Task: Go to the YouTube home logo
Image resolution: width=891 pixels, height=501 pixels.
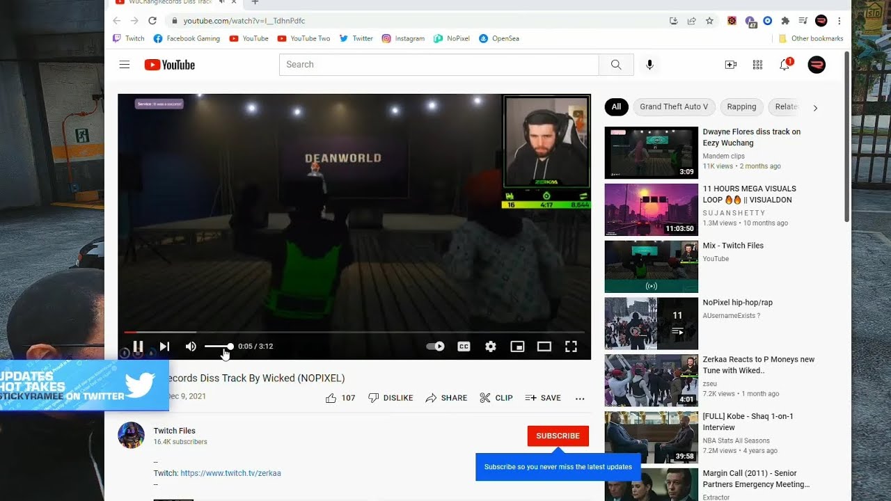Action: point(169,65)
